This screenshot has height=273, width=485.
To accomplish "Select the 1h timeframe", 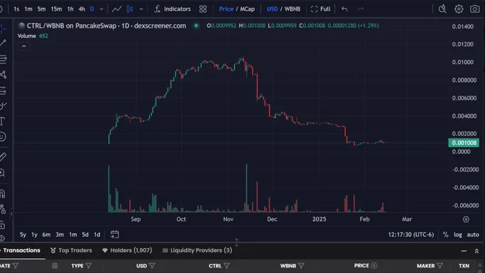I will pos(71,9).
